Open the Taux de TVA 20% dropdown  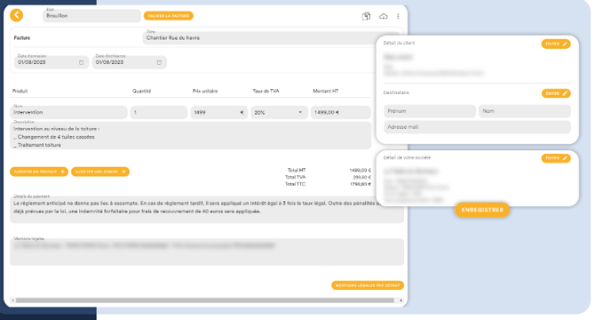(x=279, y=113)
